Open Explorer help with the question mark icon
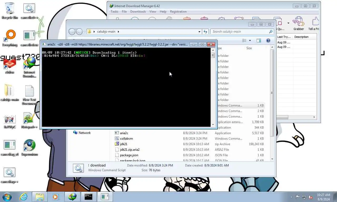 (268, 41)
